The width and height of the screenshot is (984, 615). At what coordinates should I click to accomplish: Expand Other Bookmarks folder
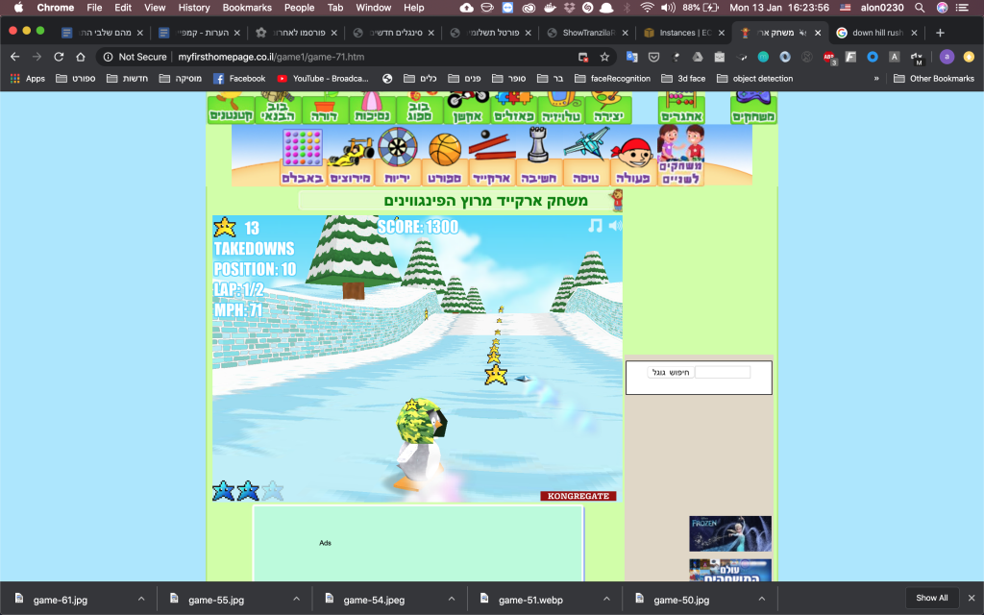[934, 79]
